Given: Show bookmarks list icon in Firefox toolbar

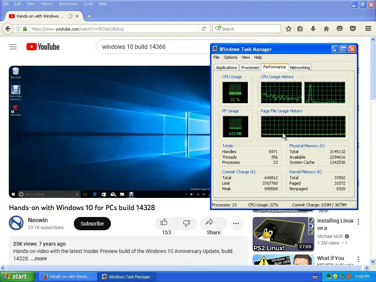Looking at the screenshot, I should (300, 29).
